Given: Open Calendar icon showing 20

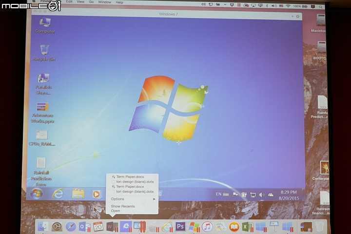Looking at the screenshot, I should pyautogui.click(x=98, y=227).
